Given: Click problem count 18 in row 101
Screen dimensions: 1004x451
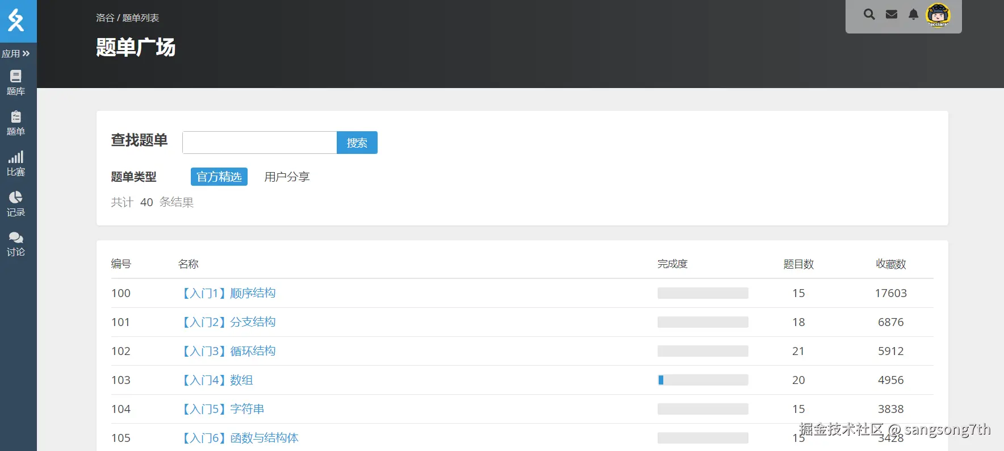Looking at the screenshot, I should 798,322.
